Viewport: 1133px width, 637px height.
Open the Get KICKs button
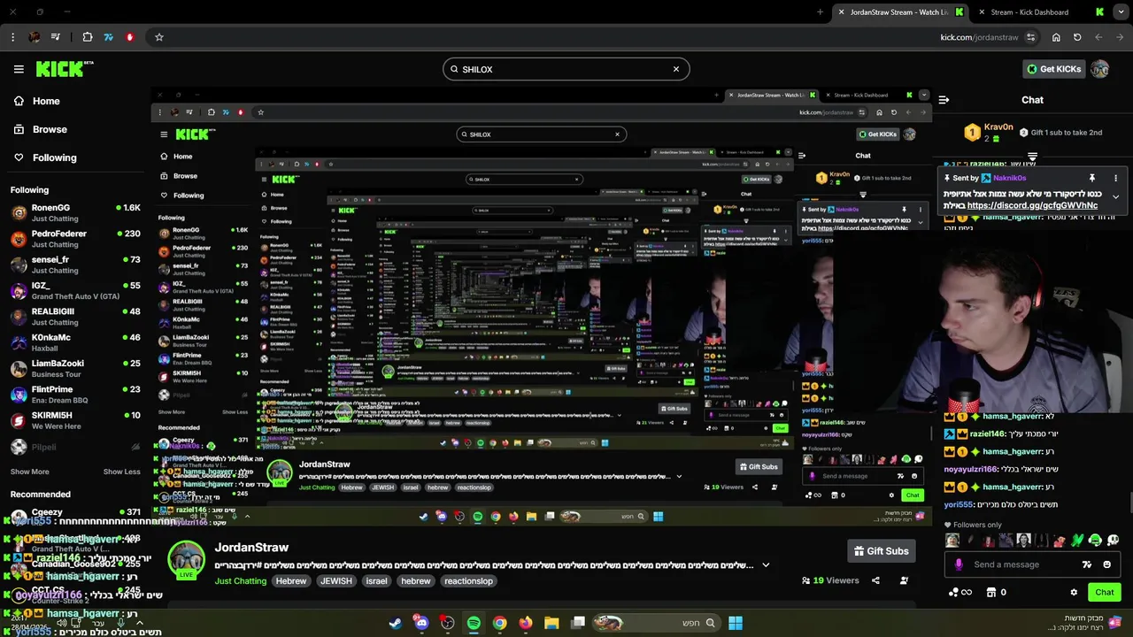point(1052,69)
